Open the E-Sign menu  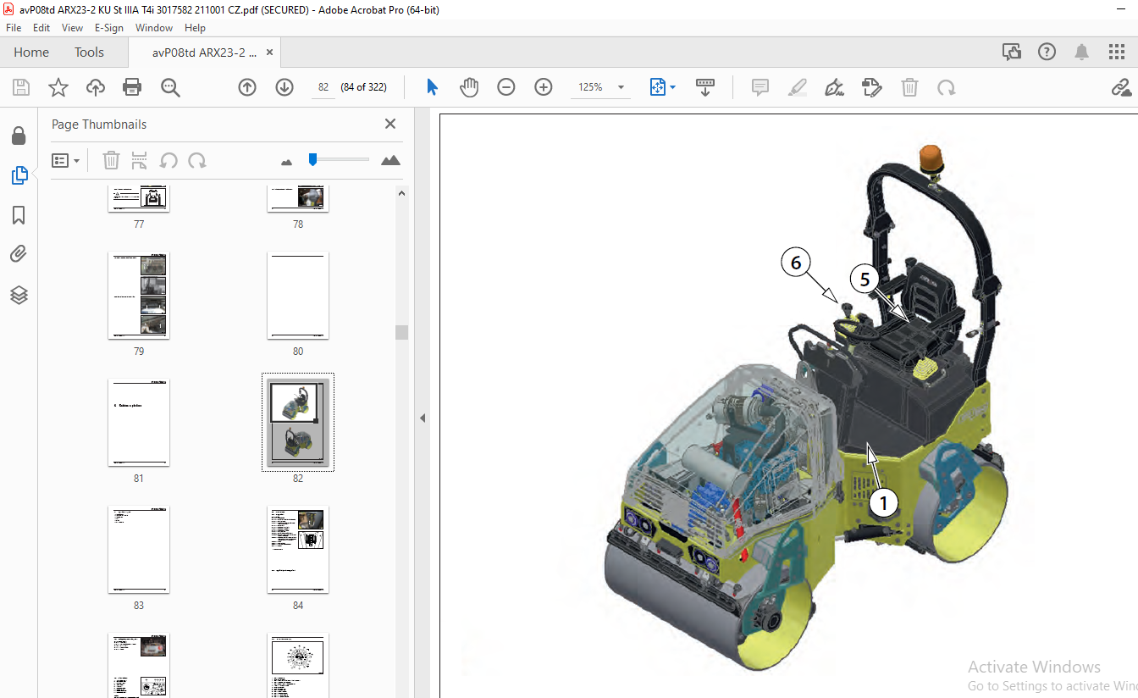point(109,27)
